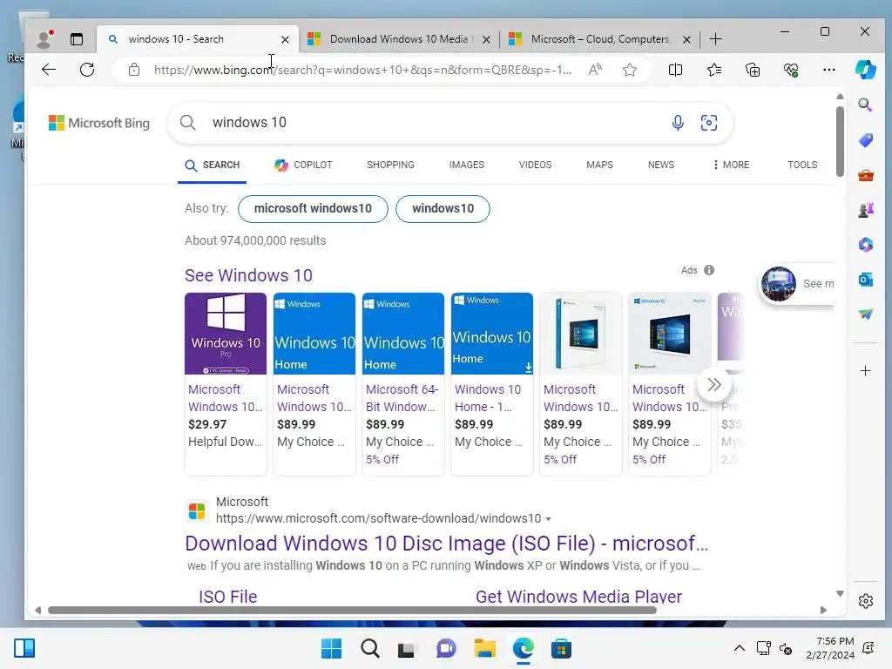Image resolution: width=892 pixels, height=669 pixels.
Task: Open the Edge profile icon
Action: [44, 38]
